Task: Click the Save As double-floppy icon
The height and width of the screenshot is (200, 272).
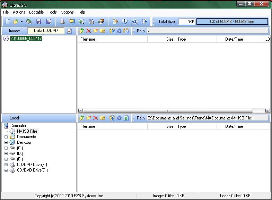Action: tap(49, 22)
